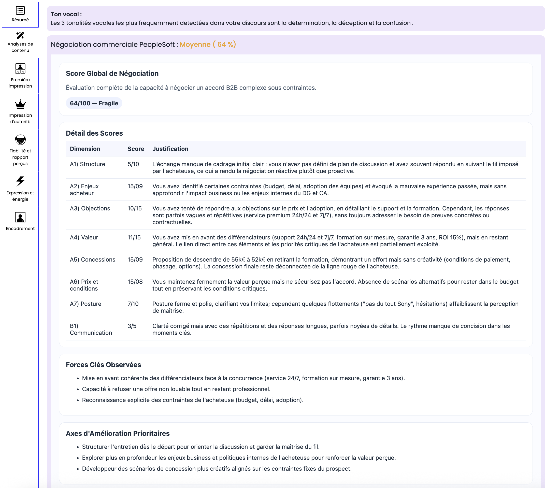
Task: Select the A1) Structure row
Action: click(x=87, y=164)
